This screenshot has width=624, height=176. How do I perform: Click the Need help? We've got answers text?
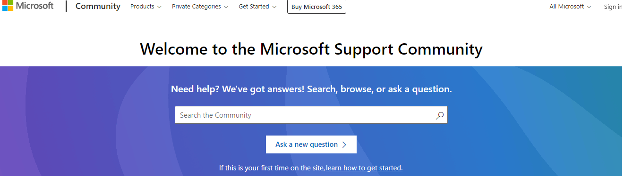(238, 89)
